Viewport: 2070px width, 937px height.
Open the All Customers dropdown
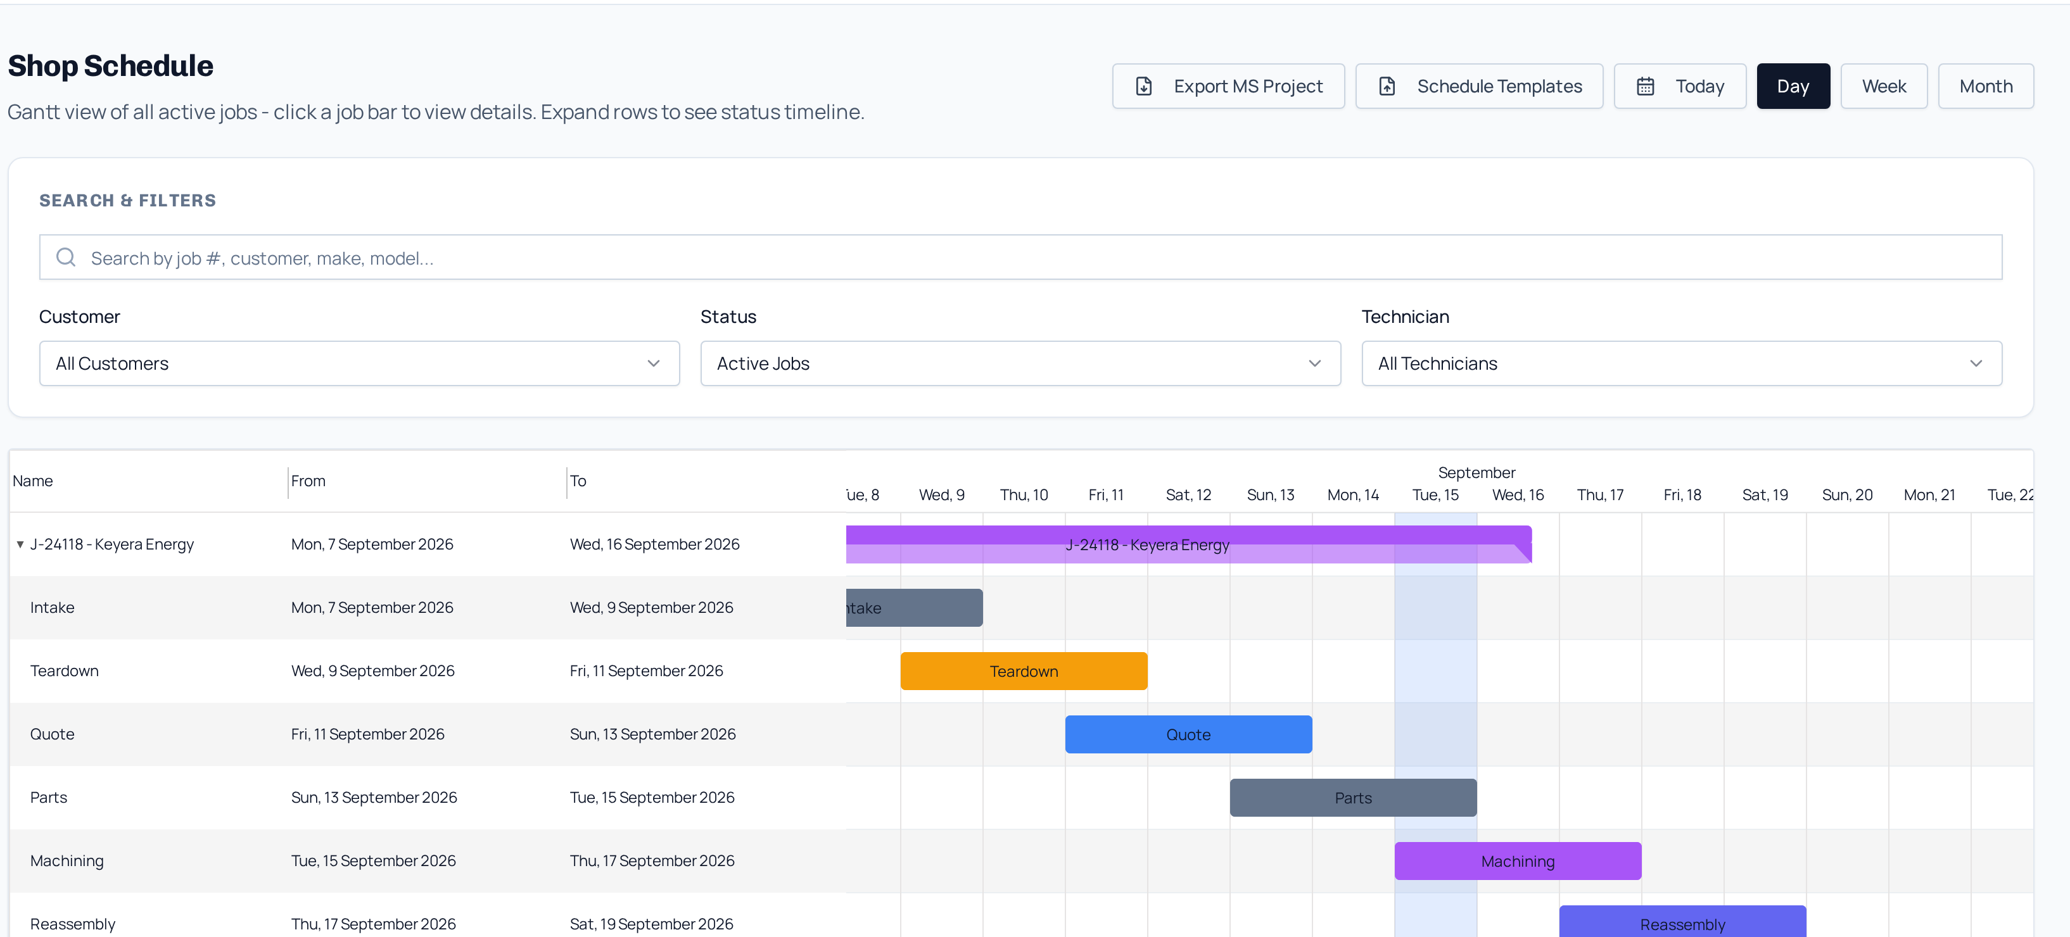359,363
